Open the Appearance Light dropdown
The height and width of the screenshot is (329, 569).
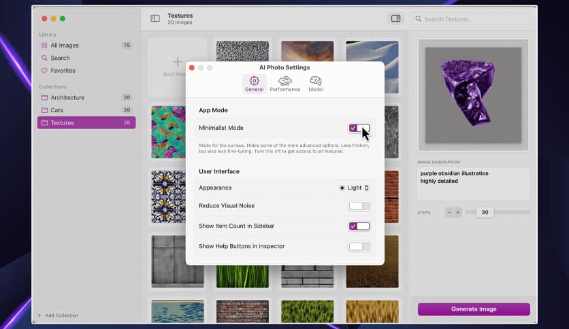point(354,188)
